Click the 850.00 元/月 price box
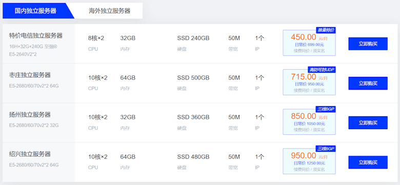This screenshot has height=185, width=400. pos(309,122)
